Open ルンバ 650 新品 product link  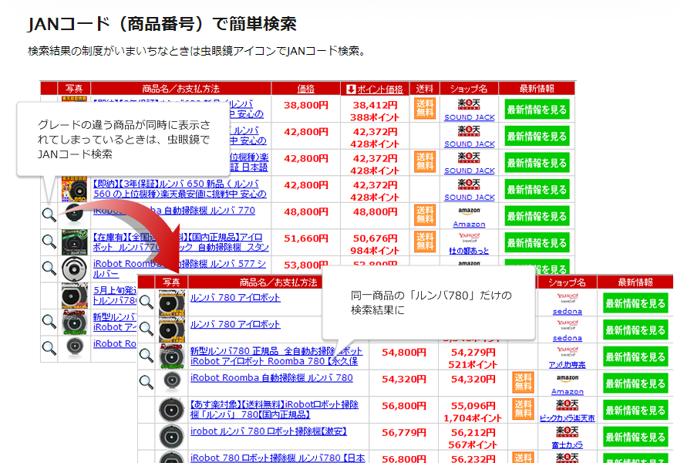coord(180,189)
